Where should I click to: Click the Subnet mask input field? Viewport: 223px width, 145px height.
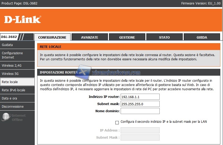(140, 104)
